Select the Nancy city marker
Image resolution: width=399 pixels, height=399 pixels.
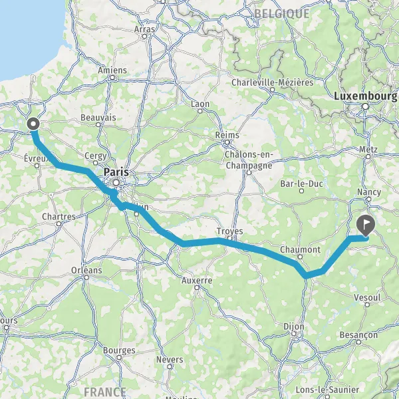tap(368, 199)
